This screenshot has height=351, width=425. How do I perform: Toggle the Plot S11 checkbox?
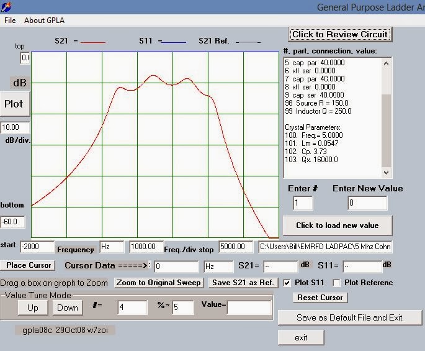(x=287, y=283)
